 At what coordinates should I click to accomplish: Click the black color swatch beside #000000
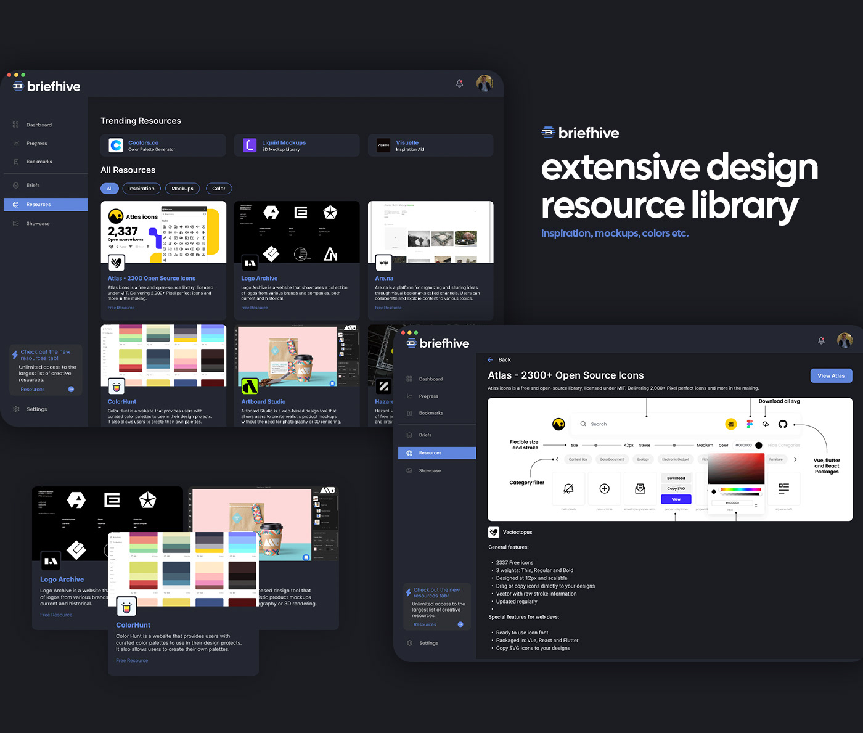[759, 445]
